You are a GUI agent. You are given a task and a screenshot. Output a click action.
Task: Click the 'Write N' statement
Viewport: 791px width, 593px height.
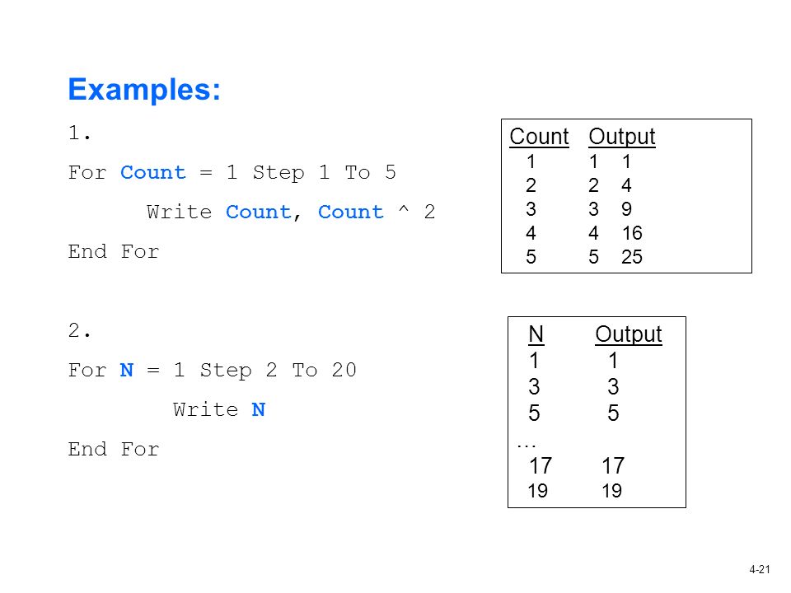[219, 409]
